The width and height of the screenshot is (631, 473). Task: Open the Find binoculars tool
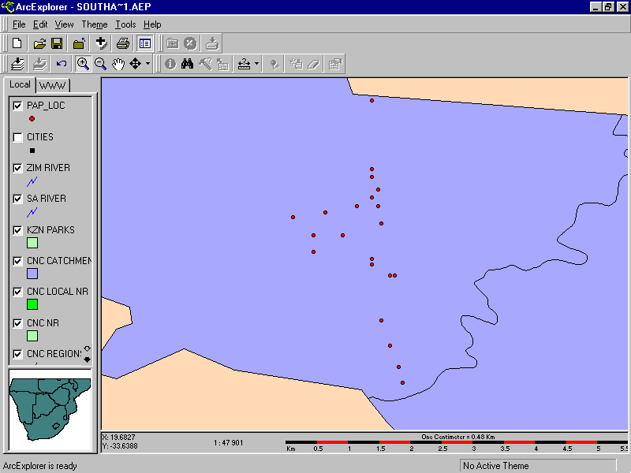(x=188, y=65)
